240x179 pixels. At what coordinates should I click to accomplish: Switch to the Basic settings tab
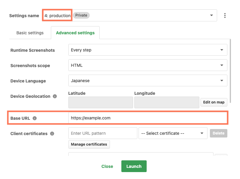tap(30, 33)
